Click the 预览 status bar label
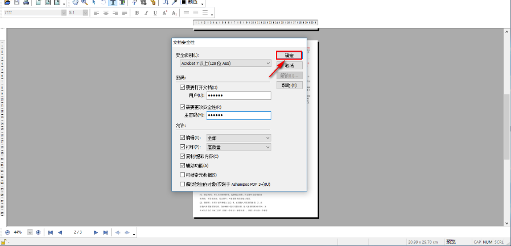 [451, 242]
